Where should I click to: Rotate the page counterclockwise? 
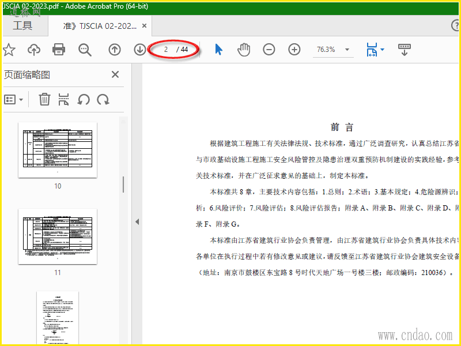coord(84,99)
